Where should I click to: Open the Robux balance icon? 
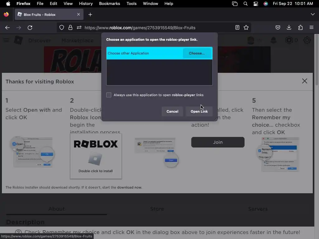click(289, 40)
